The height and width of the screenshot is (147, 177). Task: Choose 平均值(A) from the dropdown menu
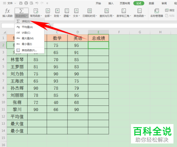tap(29, 27)
